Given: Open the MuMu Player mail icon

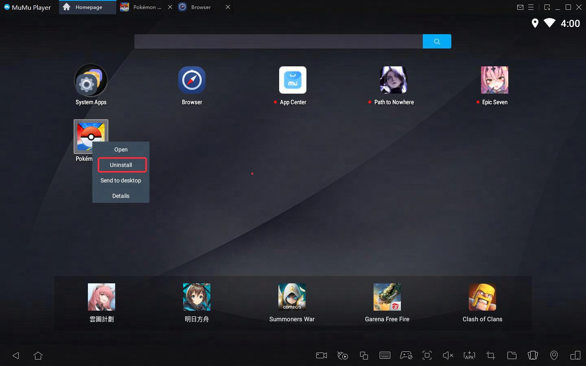Looking at the screenshot, I should click(x=520, y=7).
